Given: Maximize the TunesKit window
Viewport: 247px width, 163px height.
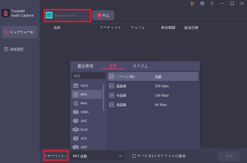Looking at the screenshot, I should [232, 3].
